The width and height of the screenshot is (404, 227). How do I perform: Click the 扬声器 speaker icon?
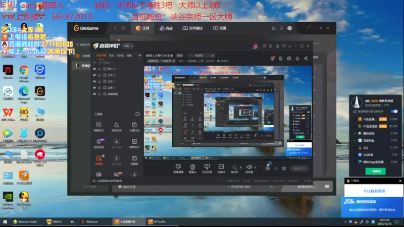point(249,168)
